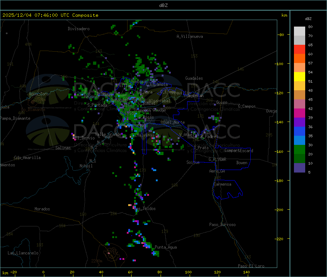Click the light gray 80 dBZ swatch
327x277 pixels.
click(299, 31)
